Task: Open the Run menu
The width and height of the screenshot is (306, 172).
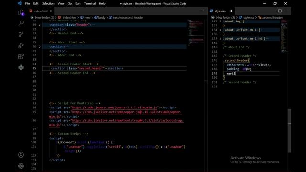Action: tap(77, 3)
